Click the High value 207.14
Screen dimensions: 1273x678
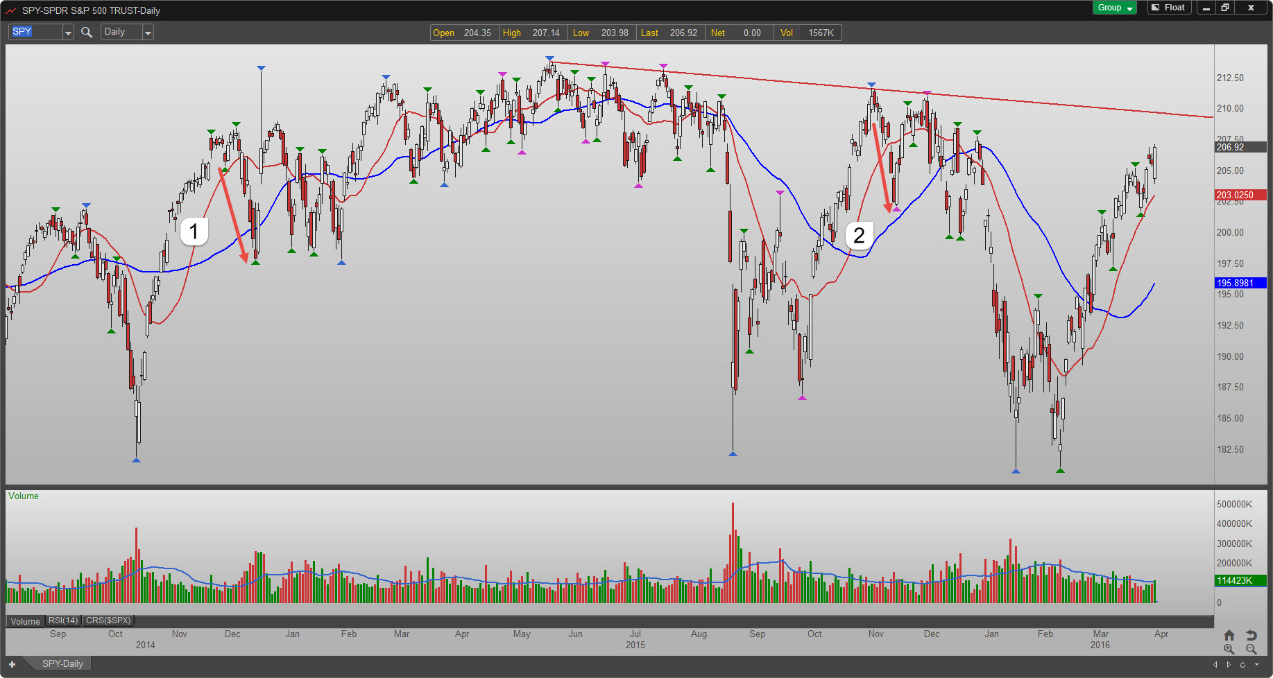(x=546, y=33)
